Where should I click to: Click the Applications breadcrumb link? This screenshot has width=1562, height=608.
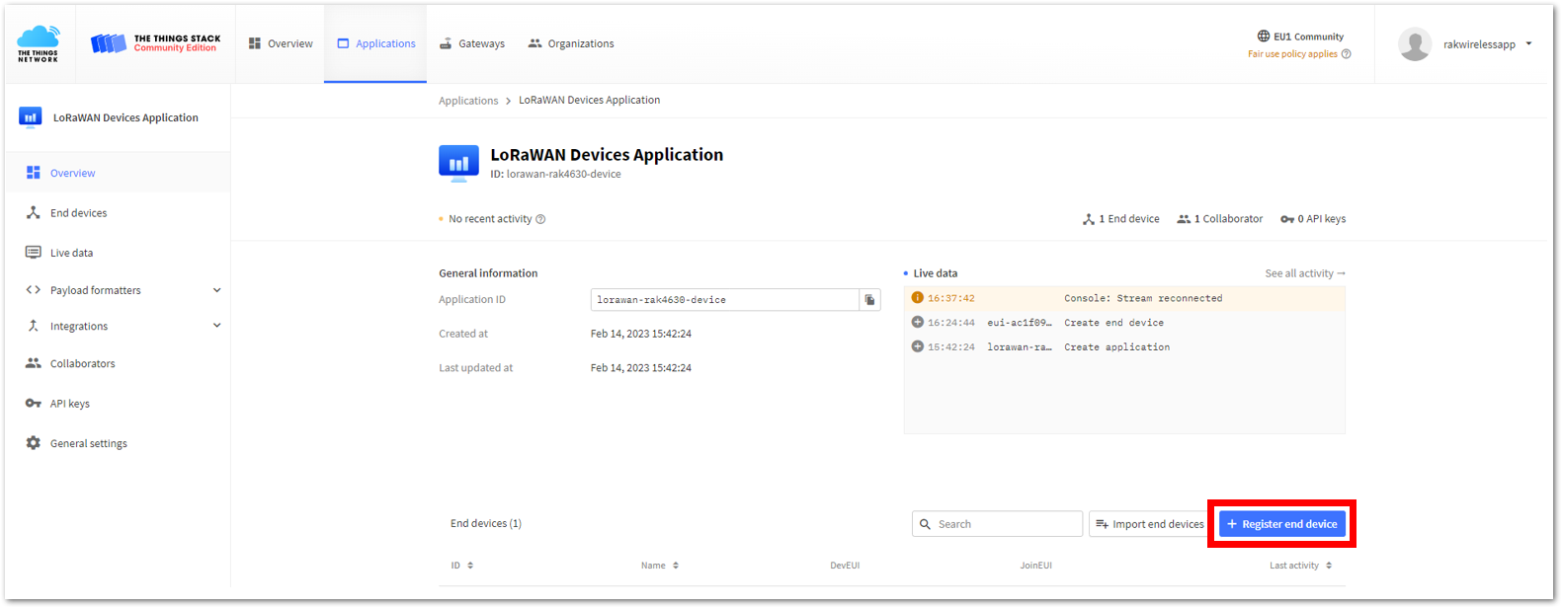[468, 101]
